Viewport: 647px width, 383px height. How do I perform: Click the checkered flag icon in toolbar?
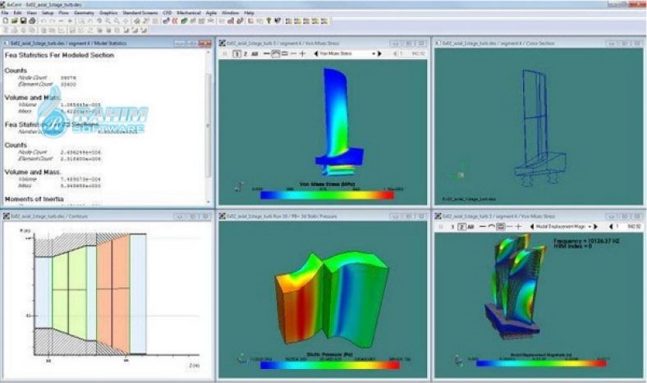click(x=278, y=21)
